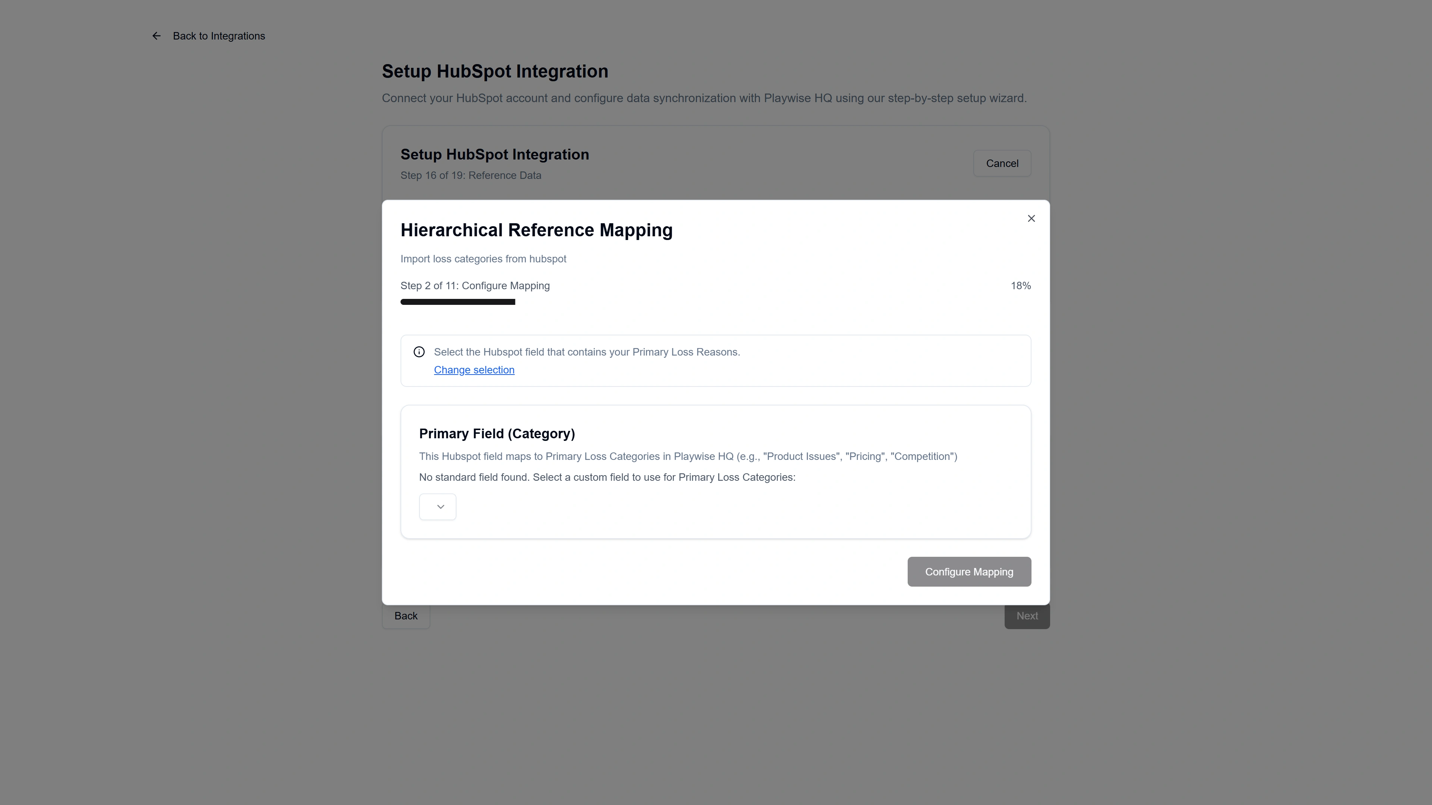Click the Primary Loss Reasons instruction text
The image size is (1432, 805).
pos(587,352)
